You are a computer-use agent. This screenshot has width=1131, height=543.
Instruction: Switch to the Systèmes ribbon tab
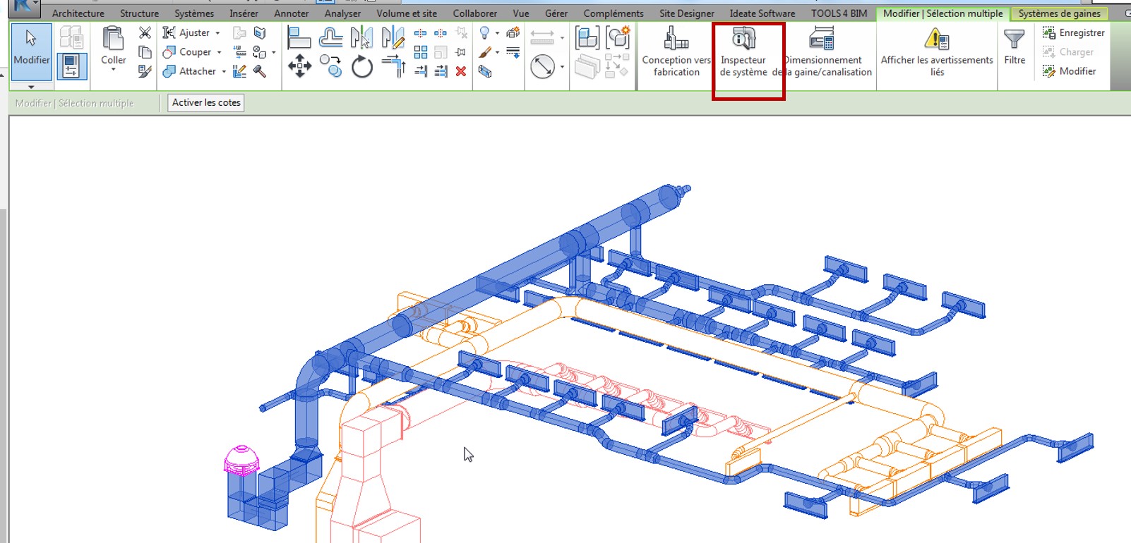coord(194,13)
